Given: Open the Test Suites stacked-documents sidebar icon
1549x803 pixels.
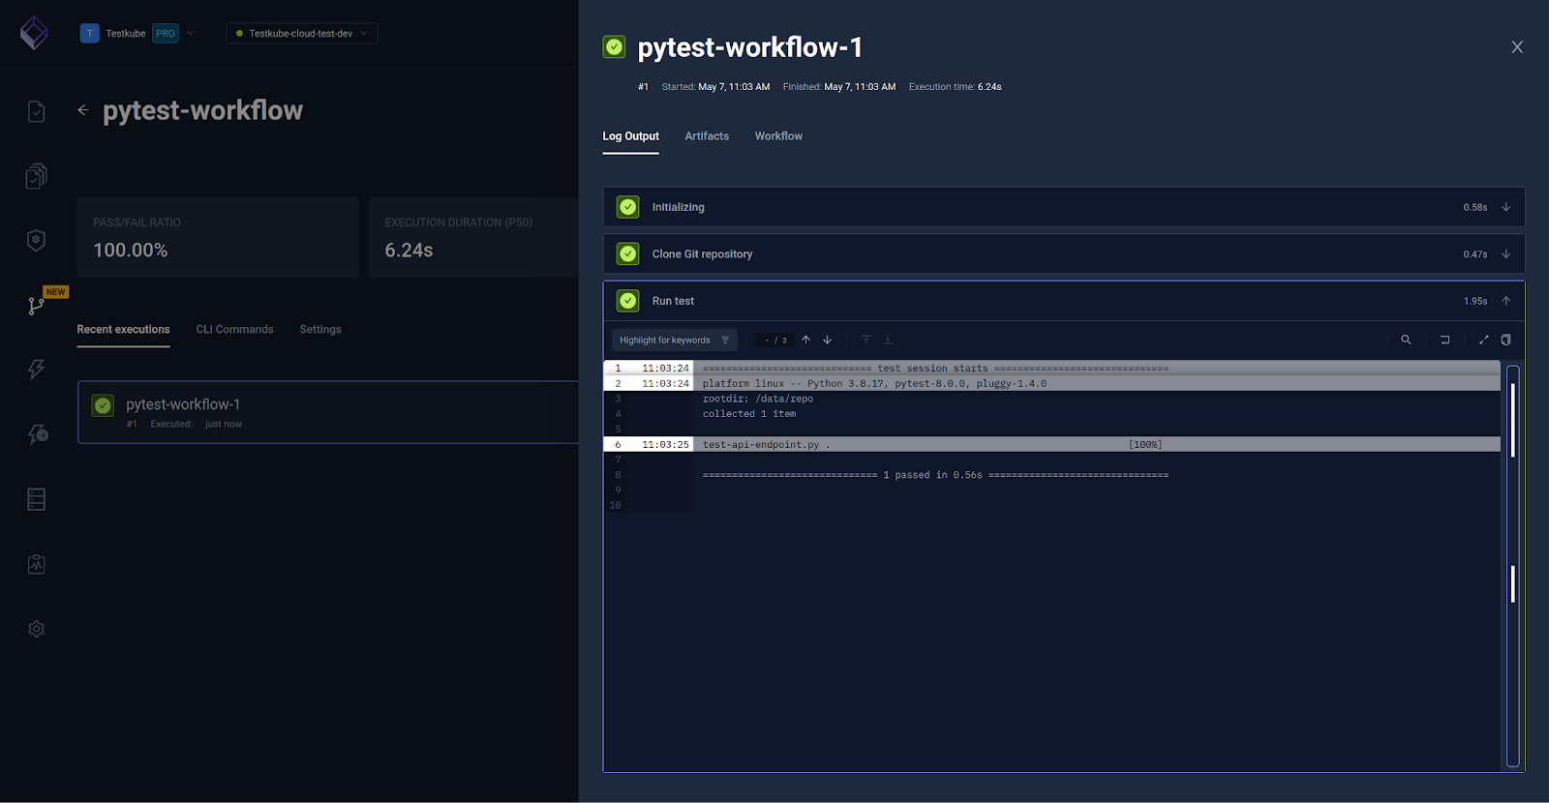Looking at the screenshot, I should pos(36,176).
